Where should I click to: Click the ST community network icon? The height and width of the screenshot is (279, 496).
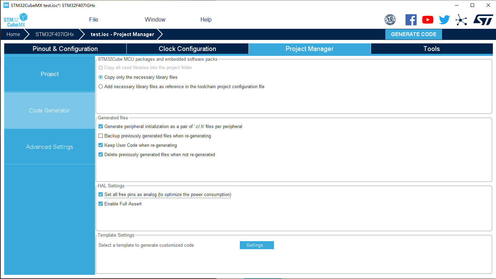[x=461, y=20]
